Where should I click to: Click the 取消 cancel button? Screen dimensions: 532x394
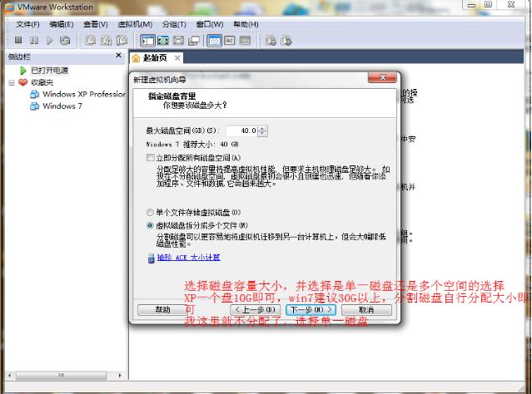(x=366, y=310)
